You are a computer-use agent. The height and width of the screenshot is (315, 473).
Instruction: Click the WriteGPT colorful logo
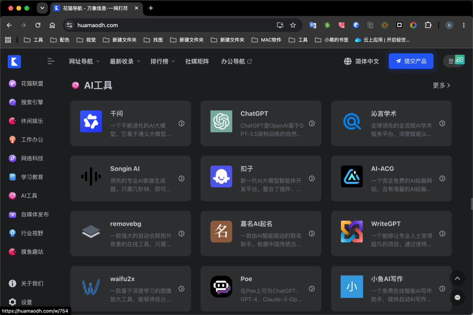tap(352, 232)
